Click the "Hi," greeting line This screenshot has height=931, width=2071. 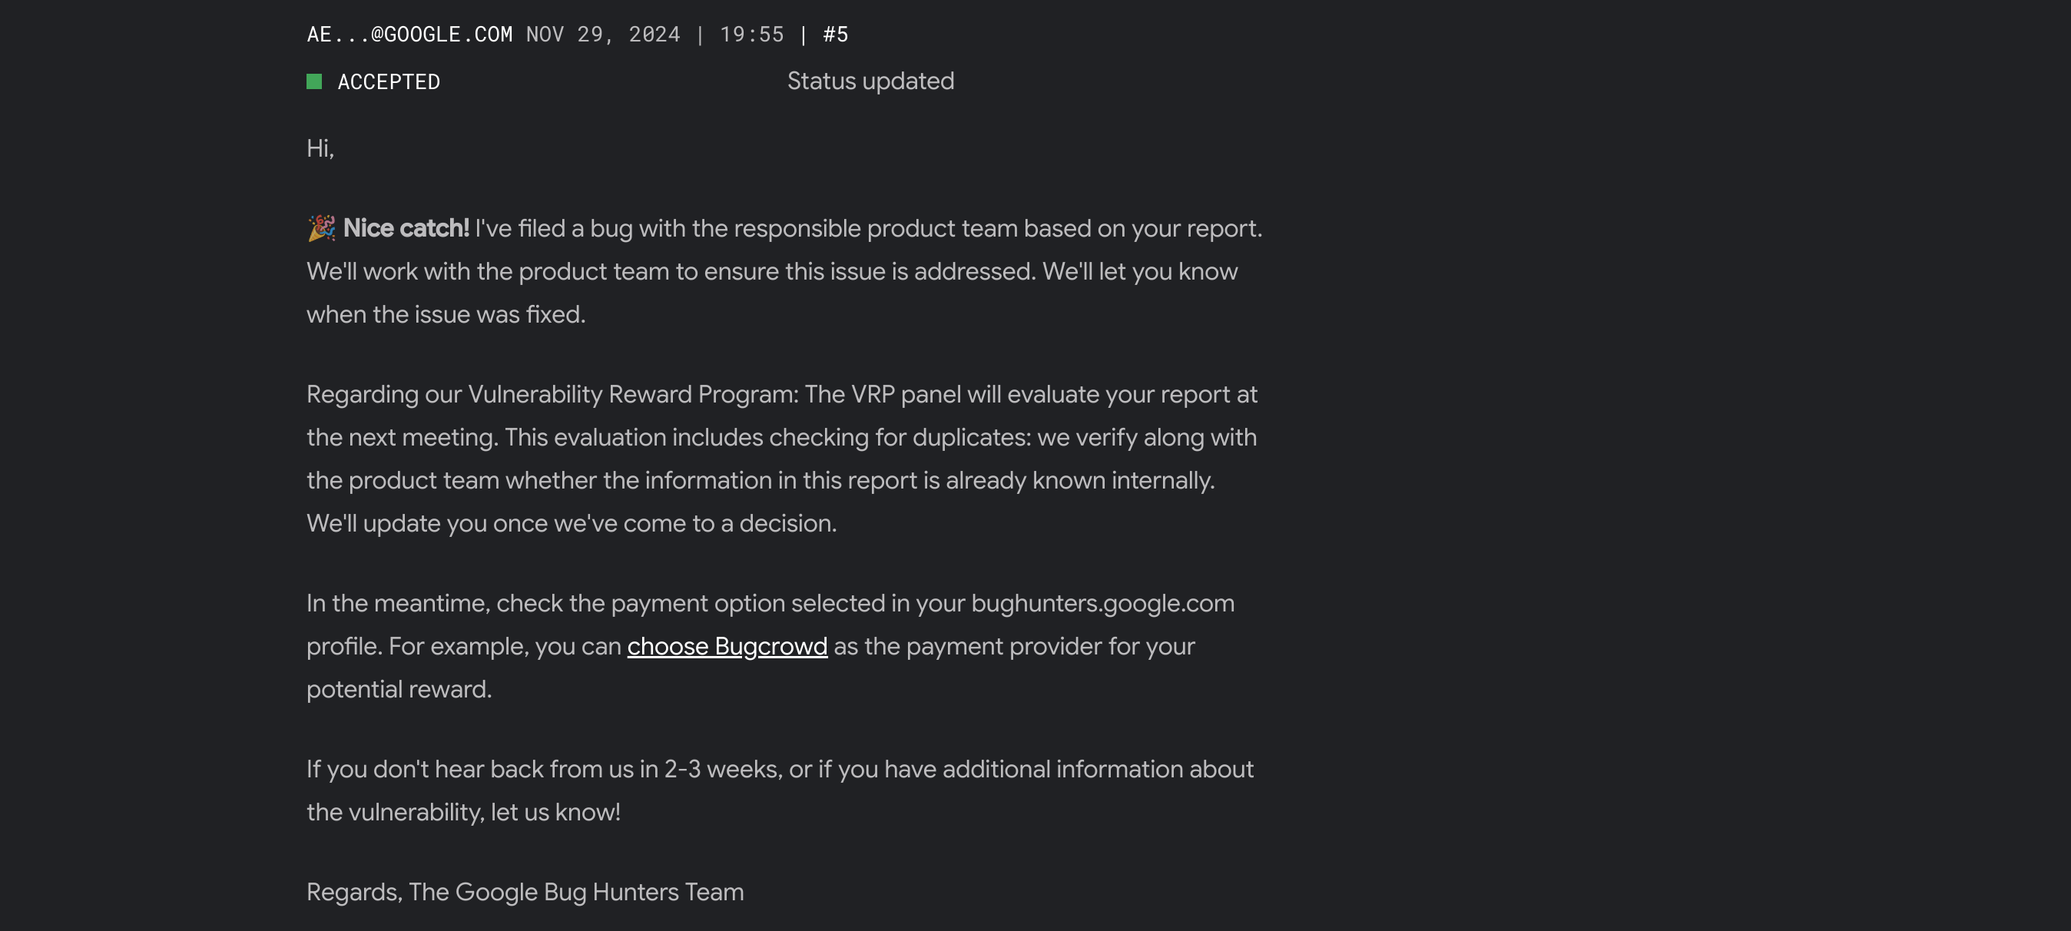[320, 149]
